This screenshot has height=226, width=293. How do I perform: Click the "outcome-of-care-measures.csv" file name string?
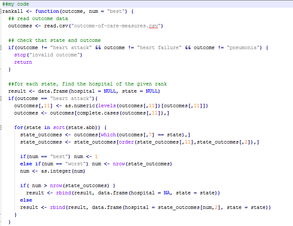[x=116, y=26]
